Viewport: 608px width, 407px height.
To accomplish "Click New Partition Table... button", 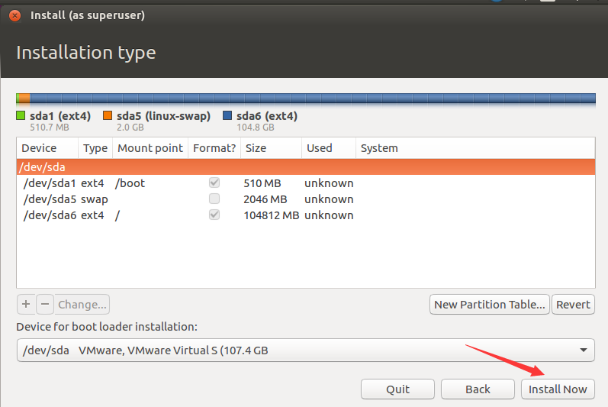I will (x=489, y=305).
